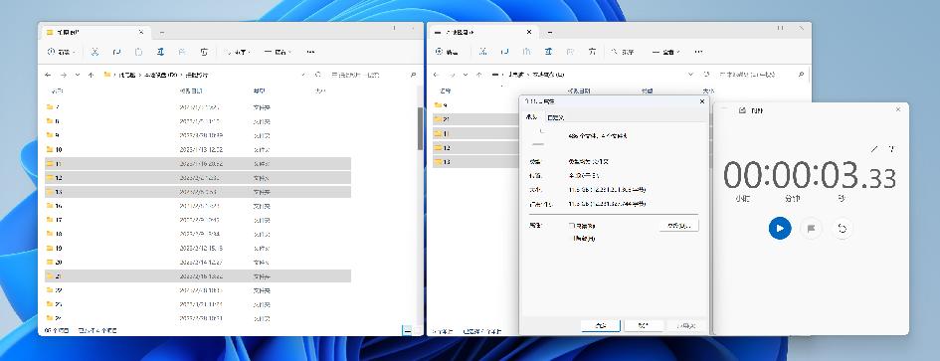Click Rename icon in right Explorer toolbar
The height and width of the screenshot is (361, 940).
[x=548, y=52]
